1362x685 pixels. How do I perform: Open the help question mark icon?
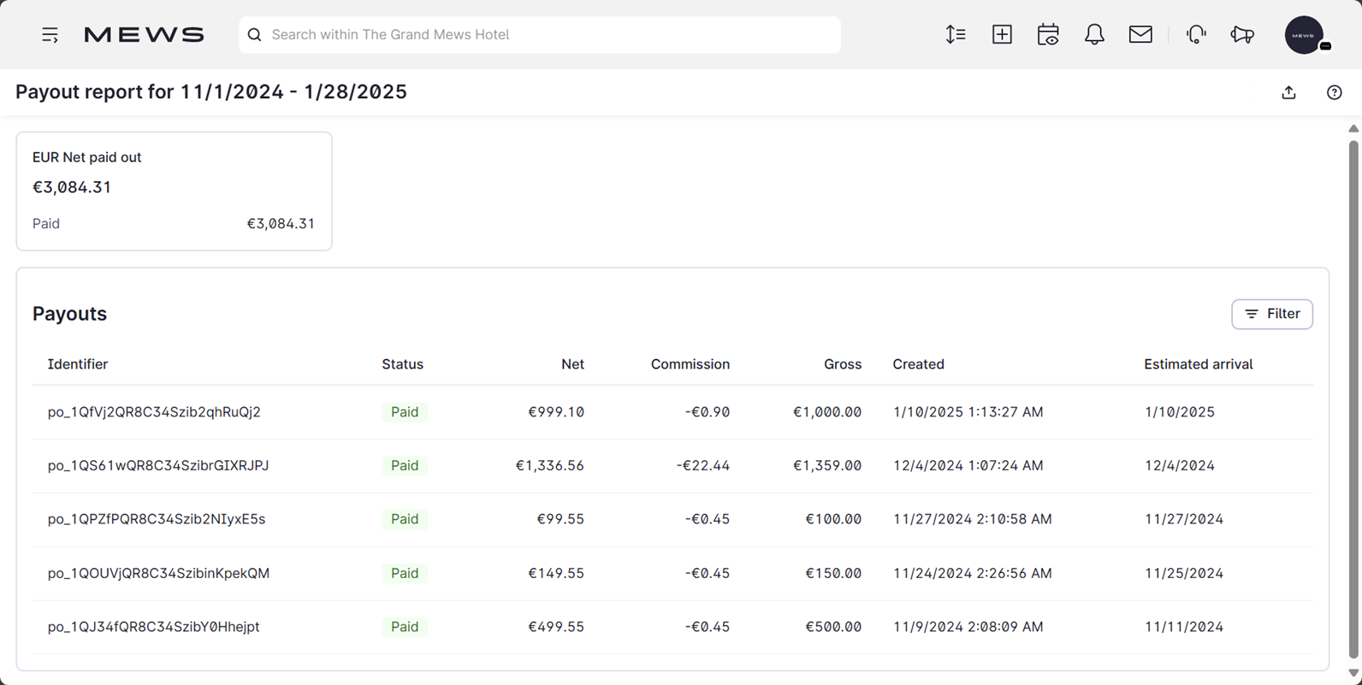[1335, 92]
